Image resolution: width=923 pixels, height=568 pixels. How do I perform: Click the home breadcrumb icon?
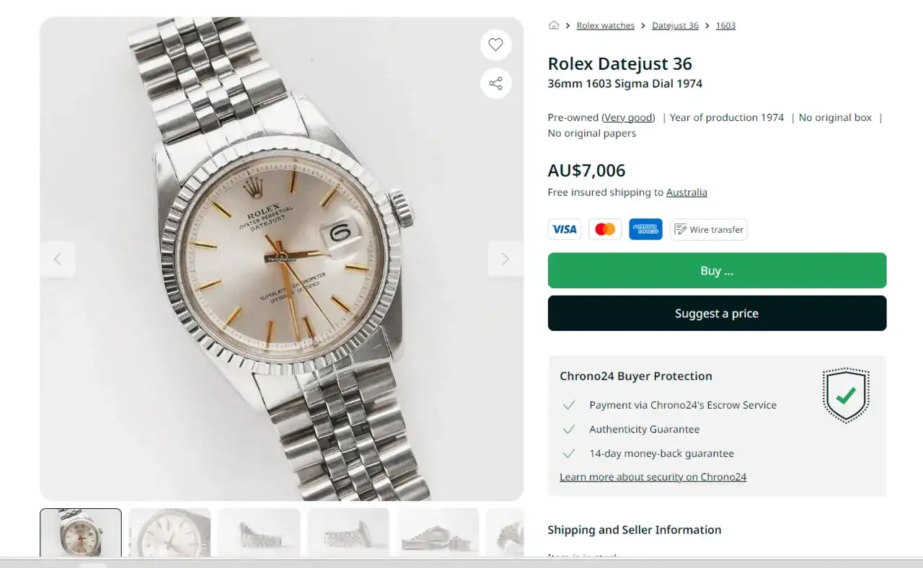[x=554, y=25]
